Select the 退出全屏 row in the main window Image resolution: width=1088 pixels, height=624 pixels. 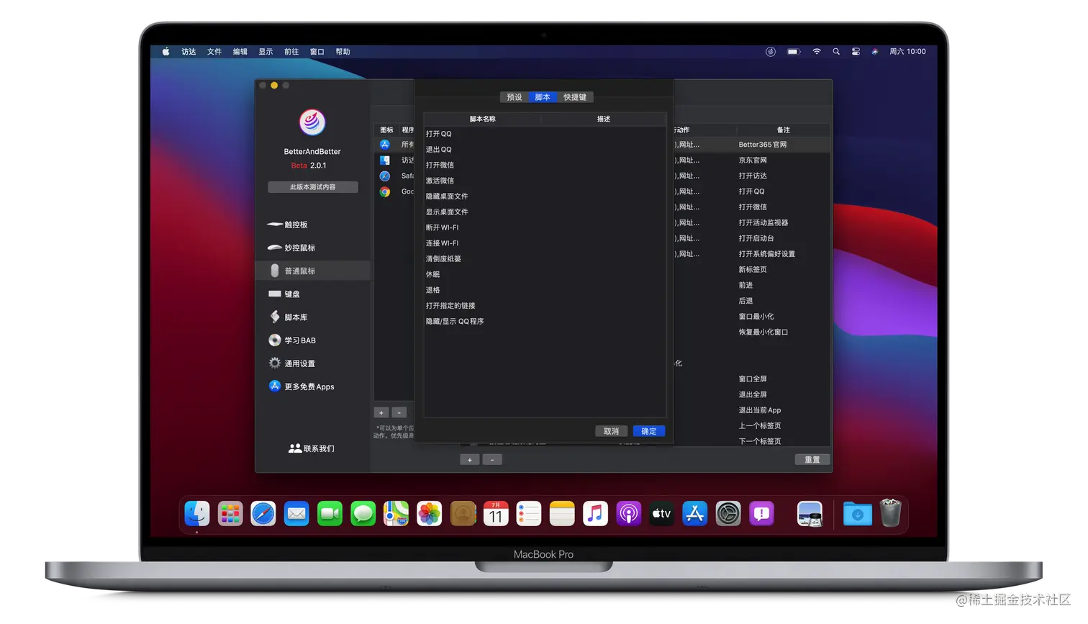tap(752, 395)
